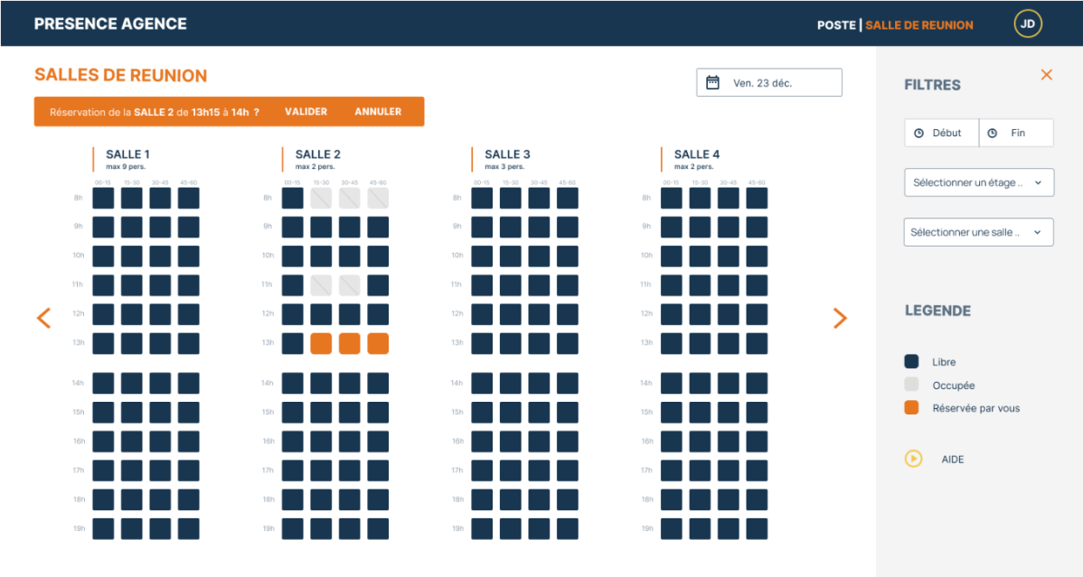
Task: Select Salle 4 slot 19h 45-60
Action: pyautogui.click(x=757, y=529)
